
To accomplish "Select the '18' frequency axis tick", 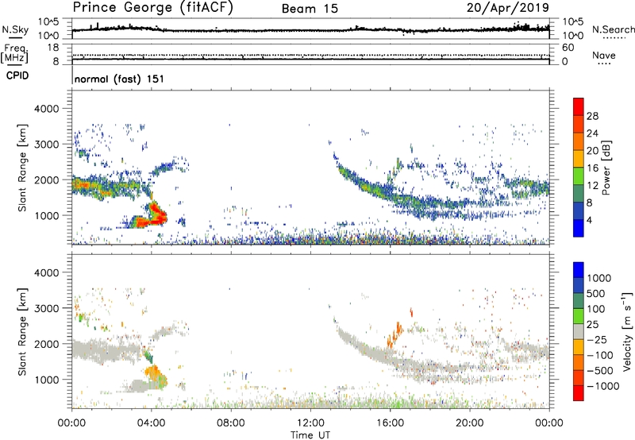I will (52, 48).
